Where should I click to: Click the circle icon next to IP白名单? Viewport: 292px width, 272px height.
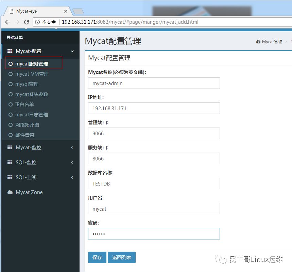coord(11,104)
